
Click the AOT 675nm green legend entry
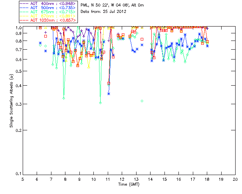(53, 11)
